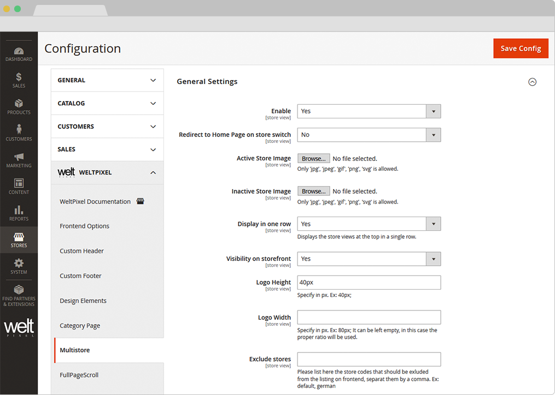Open Find Partners & Extensions icon
The height and width of the screenshot is (395, 555).
[x=19, y=295]
